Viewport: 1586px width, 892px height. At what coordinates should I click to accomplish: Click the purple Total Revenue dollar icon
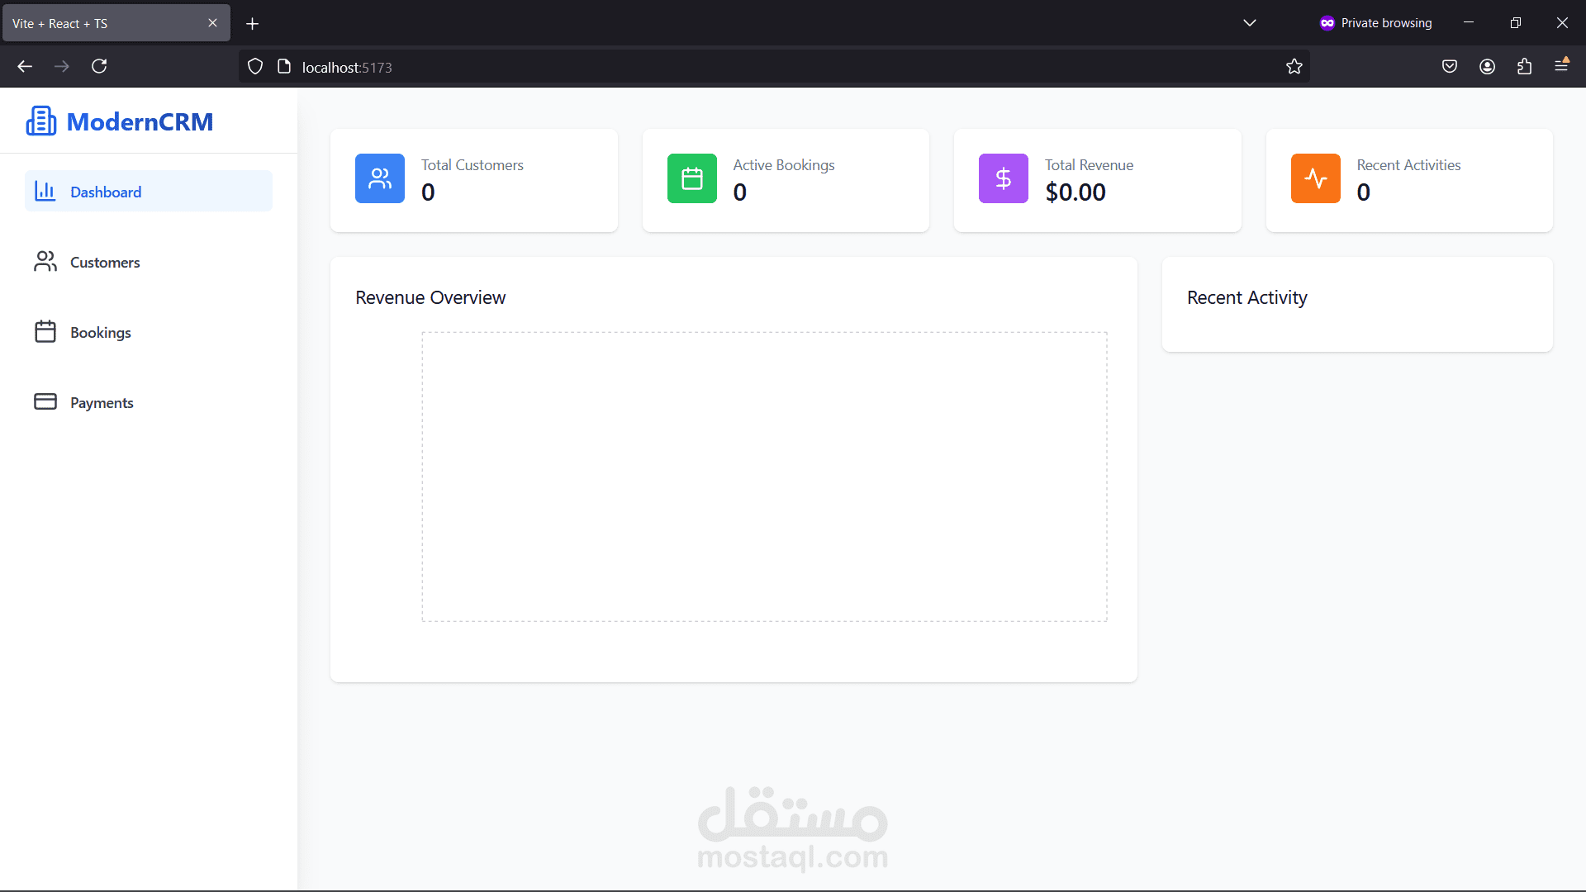[1003, 178]
